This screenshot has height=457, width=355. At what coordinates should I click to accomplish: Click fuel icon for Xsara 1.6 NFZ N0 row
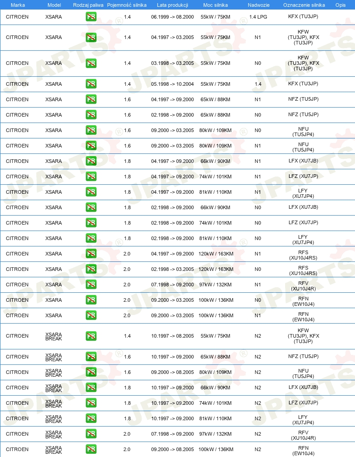click(91, 115)
